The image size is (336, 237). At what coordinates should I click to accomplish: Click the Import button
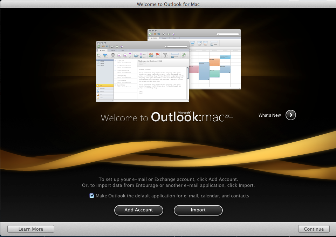tap(198, 210)
